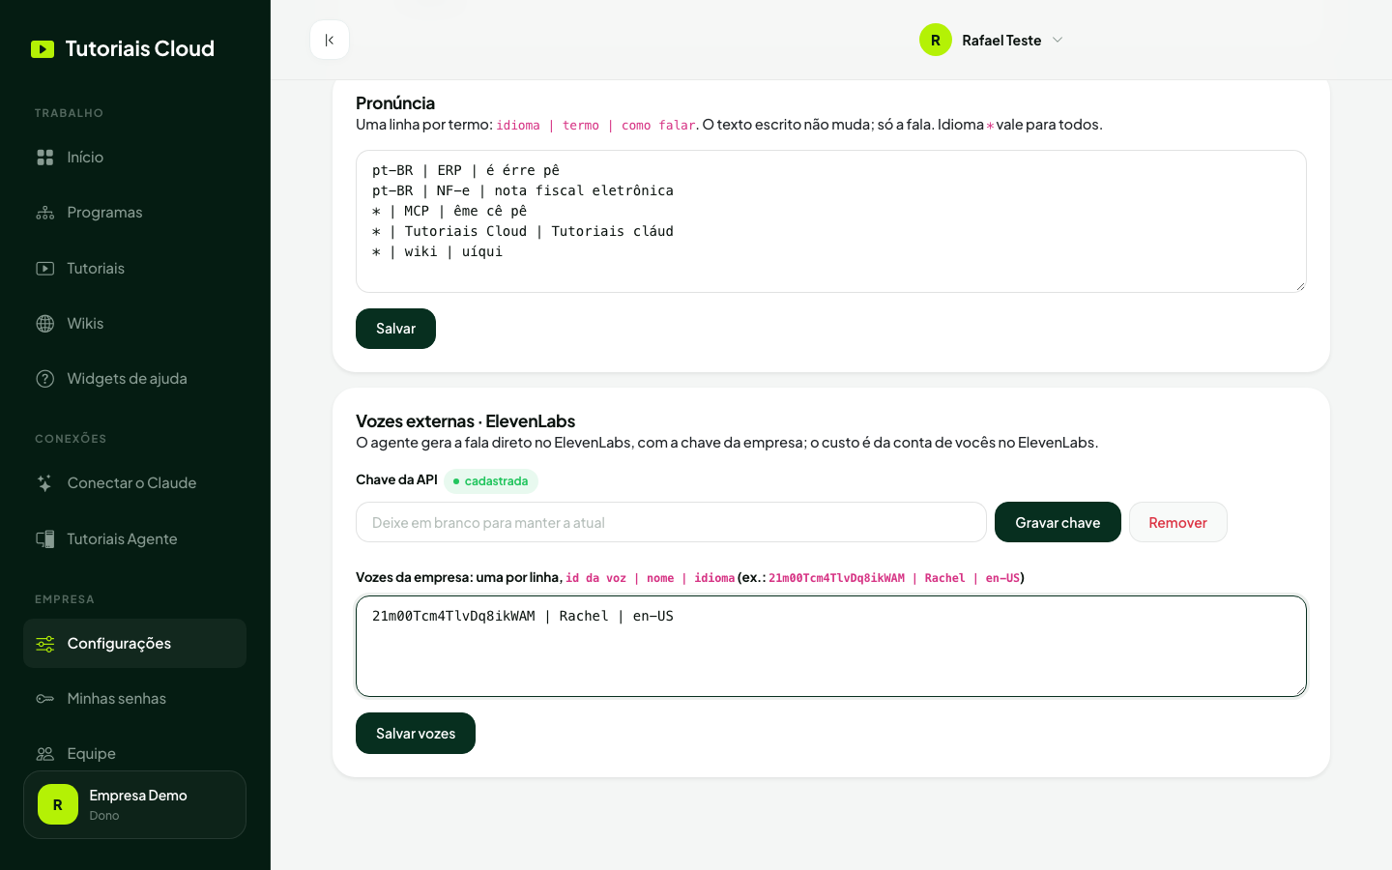This screenshot has height=870, width=1392.
Task: Click the Início grid icon
Action: (x=45, y=158)
